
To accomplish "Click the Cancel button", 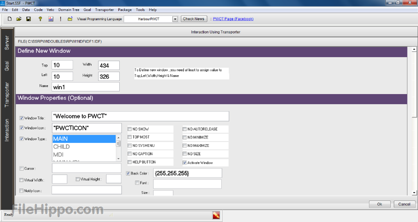I will tap(404, 204).
